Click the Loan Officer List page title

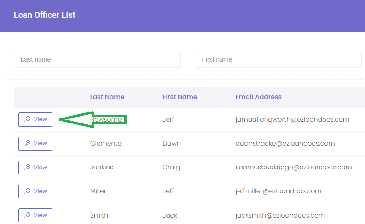pos(45,15)
